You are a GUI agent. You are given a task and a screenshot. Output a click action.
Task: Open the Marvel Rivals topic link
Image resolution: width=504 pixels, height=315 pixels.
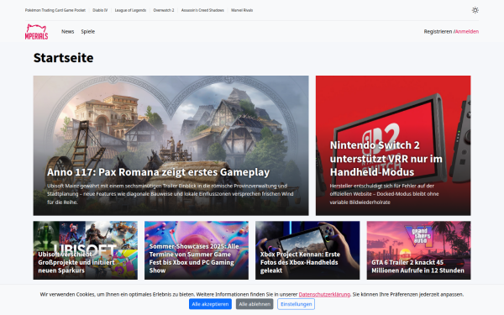point(242,10)
